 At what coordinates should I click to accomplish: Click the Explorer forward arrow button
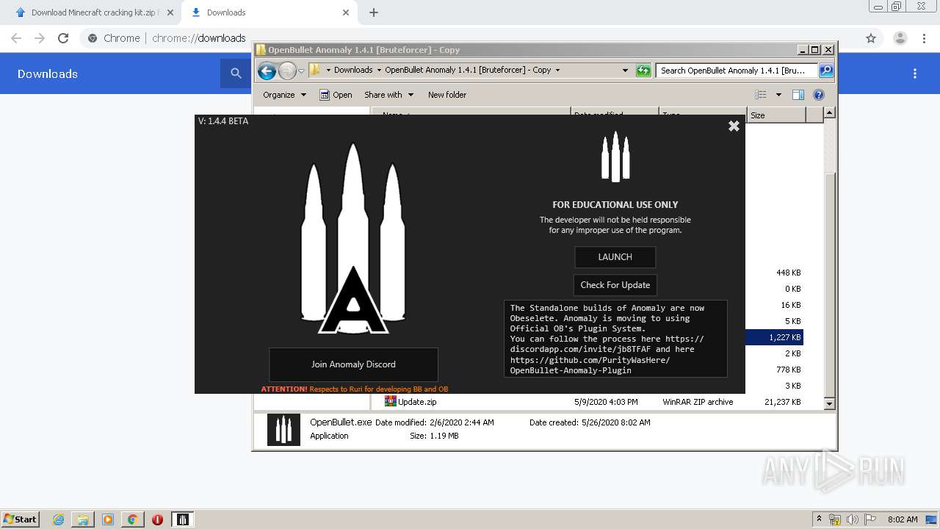pyautogui.click(x=287, y=71)
